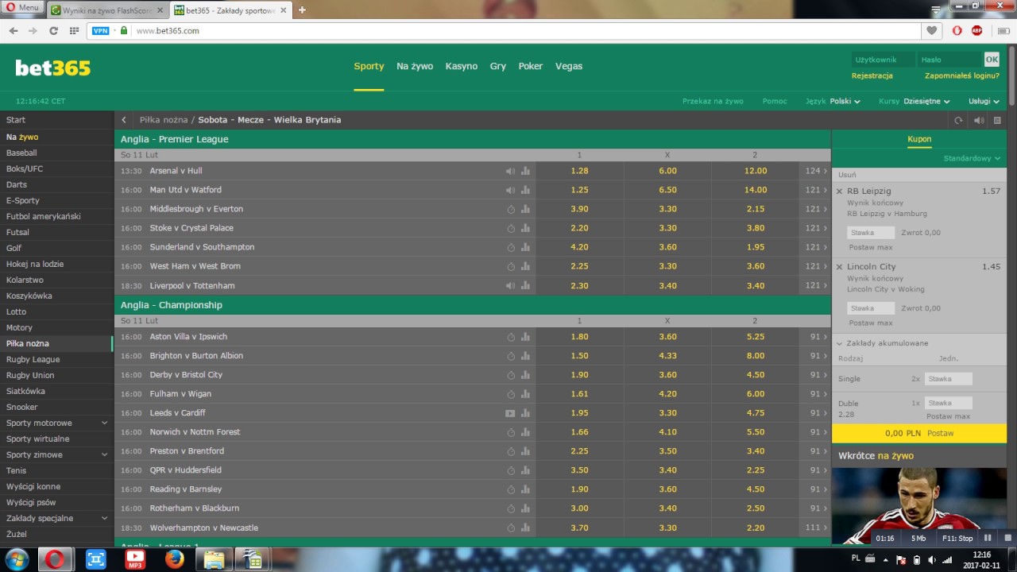Click the OK login button
Image resolution: width=1017 pixels, height=572 pixels.
coord(992,60)
